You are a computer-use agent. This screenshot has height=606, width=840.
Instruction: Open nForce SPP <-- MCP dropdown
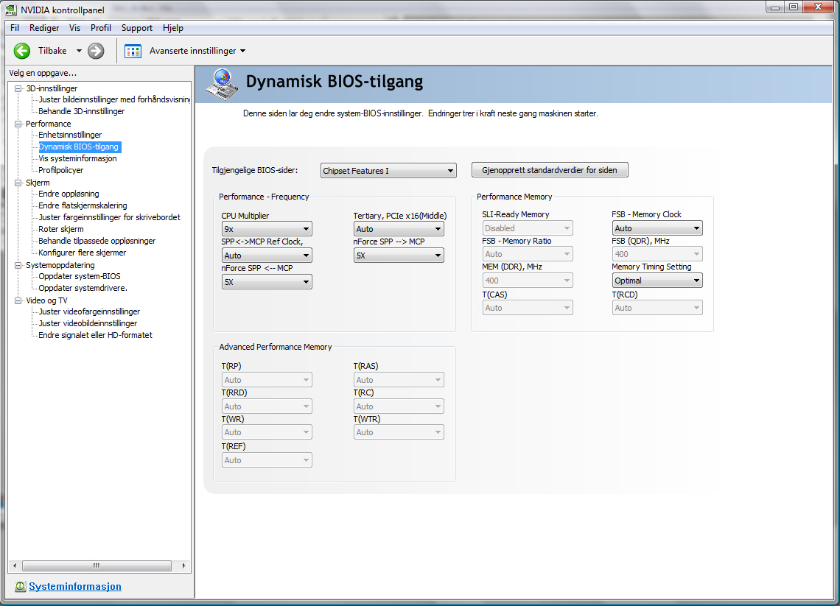tap(267, 282)
